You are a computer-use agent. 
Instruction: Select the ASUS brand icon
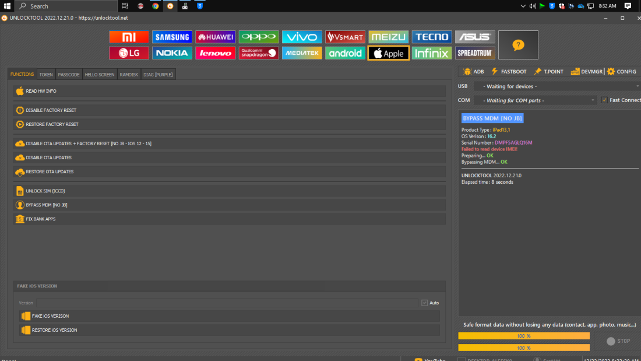click(475, 37)
